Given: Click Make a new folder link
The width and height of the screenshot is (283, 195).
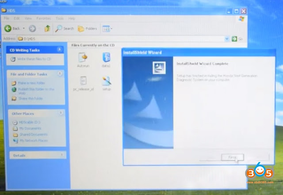Looking at the screenshot, I should (31, 83).
